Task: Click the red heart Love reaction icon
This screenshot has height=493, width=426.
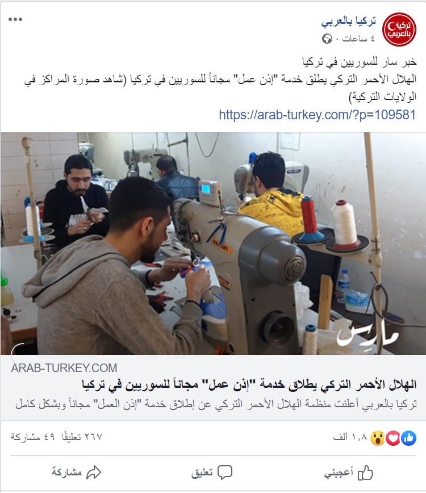Action: click(392, 438)
